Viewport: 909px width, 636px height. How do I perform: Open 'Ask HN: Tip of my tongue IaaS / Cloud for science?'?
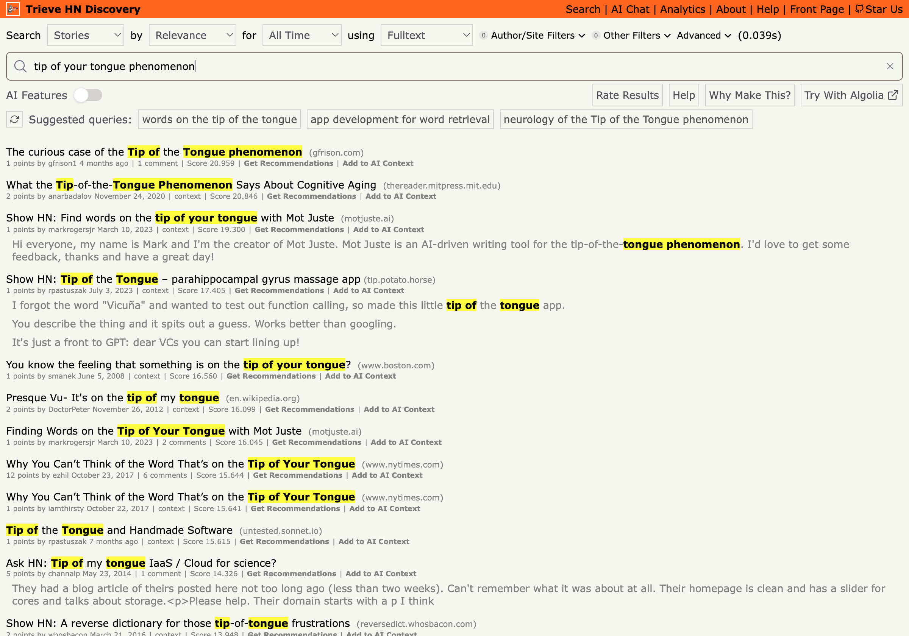(141, 563)
